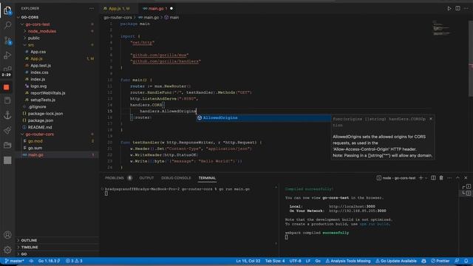Split the editor with split icon
473x266 pixels.
pos(457,8)
